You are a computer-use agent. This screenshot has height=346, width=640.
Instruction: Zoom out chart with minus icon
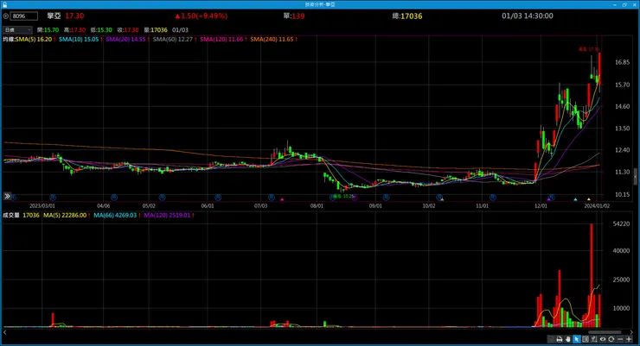tap(620, 339)
